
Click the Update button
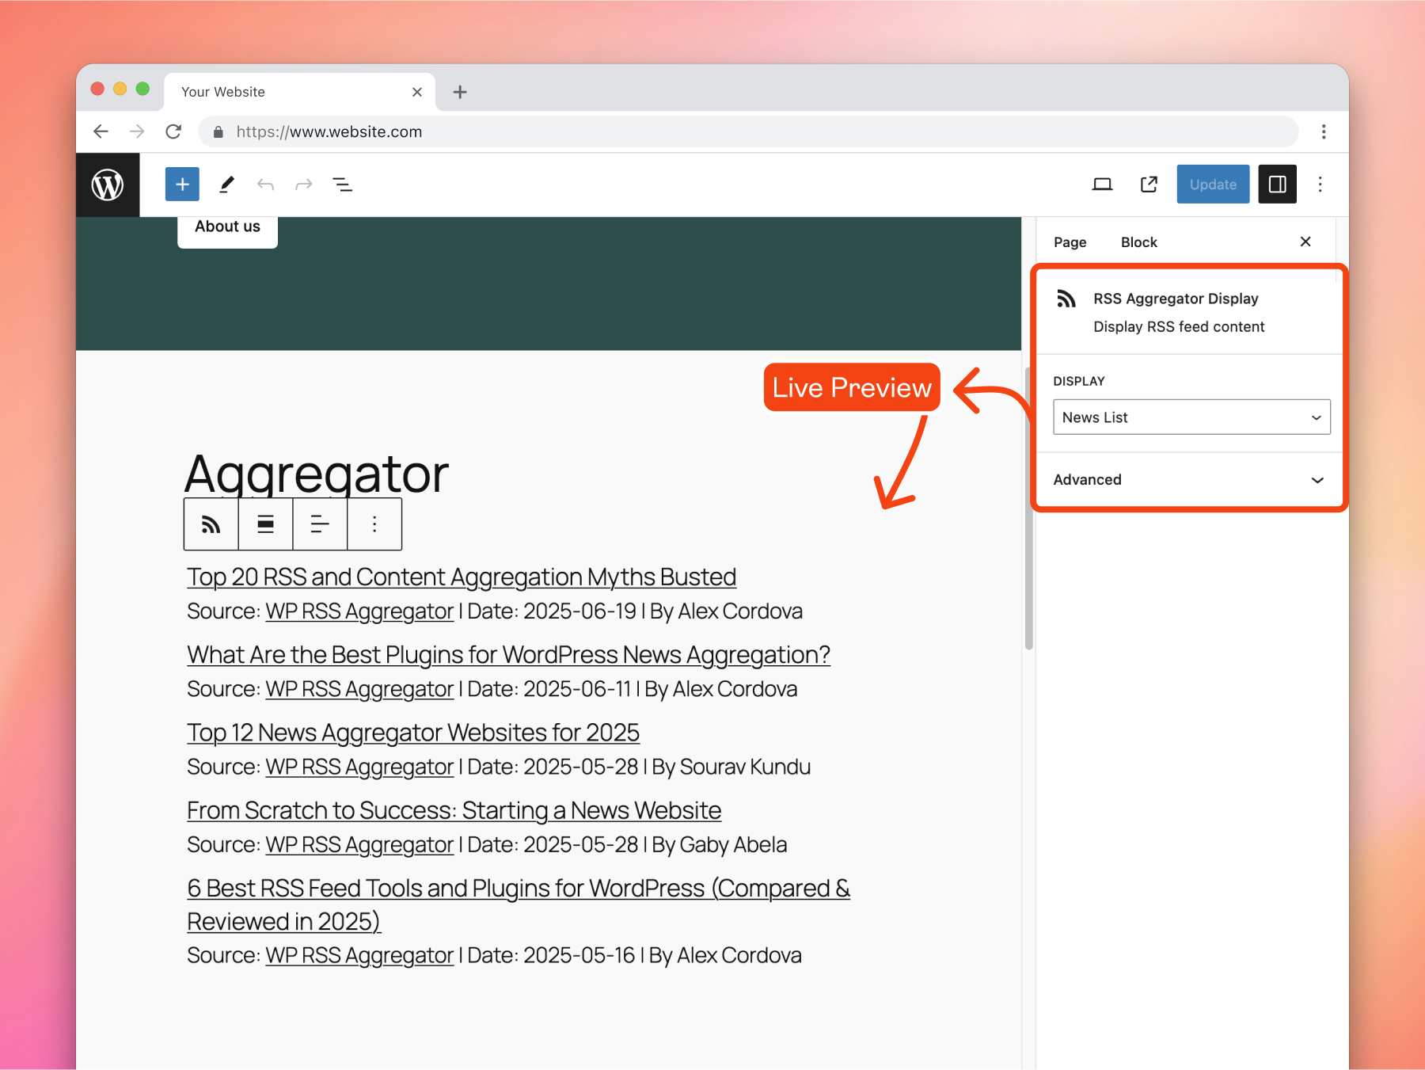coord(1213,185)
